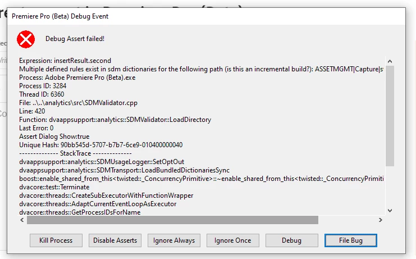Viewport: 416px width, 259px height.
Task: Click 'Thread ID: 6360' line
Action: [42, 94]
